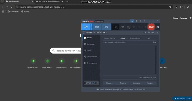The width and height of the screenshot is (192, 101).
Task: Start recording with the REC button
Action: click(x=151, y=27)
